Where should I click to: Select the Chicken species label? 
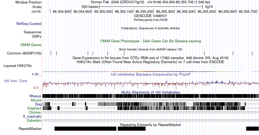coord(35,112)
